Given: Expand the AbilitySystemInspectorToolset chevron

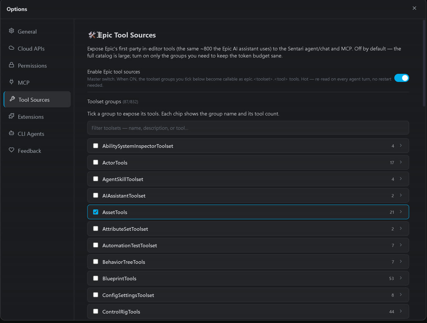Looking at the screenshot, I should click(x=401, y=146).
